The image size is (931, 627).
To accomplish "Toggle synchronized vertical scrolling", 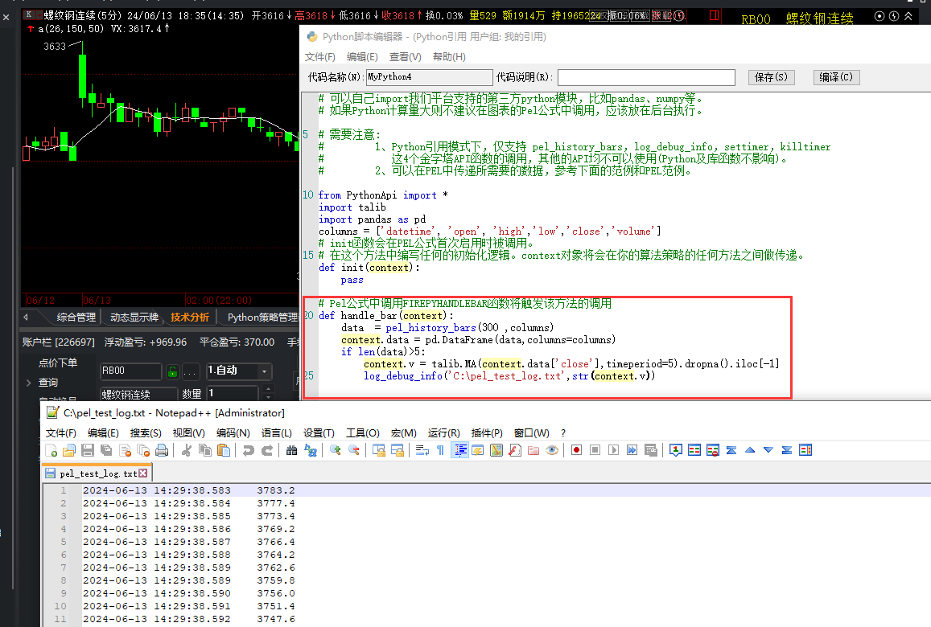I will point(379,450).
